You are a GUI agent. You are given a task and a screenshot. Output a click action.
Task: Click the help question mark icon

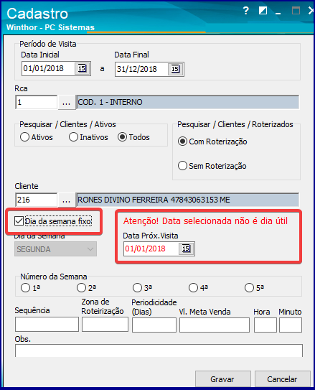(246, 11)
